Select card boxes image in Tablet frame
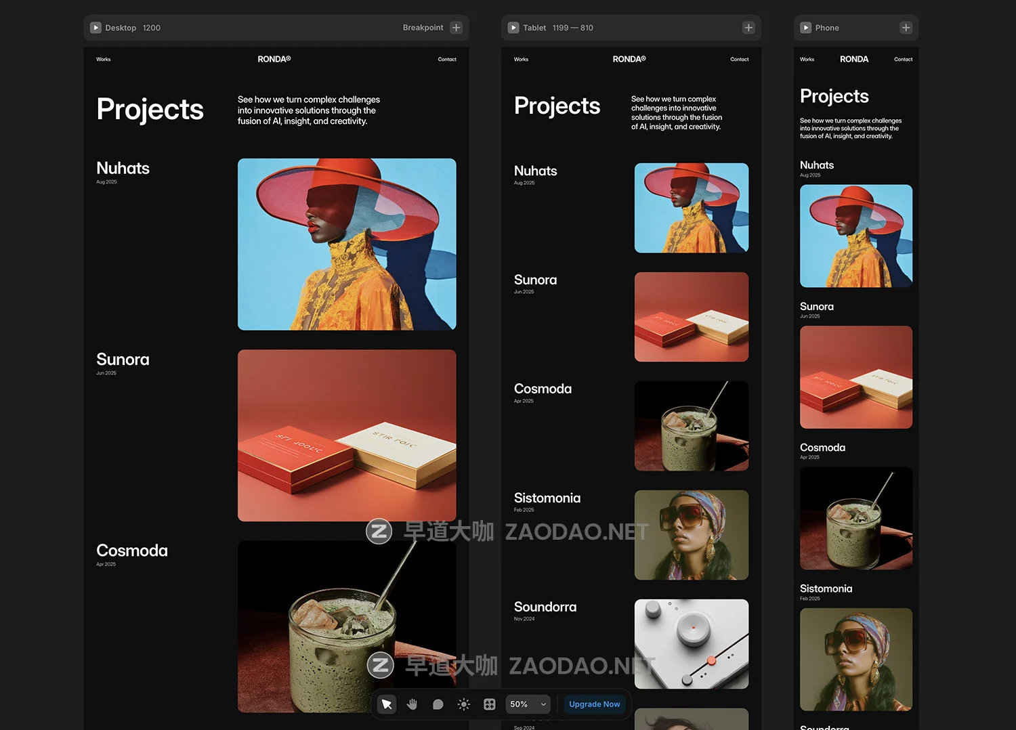The width and height of the screenshot is (1016, 730). point(692,317)
